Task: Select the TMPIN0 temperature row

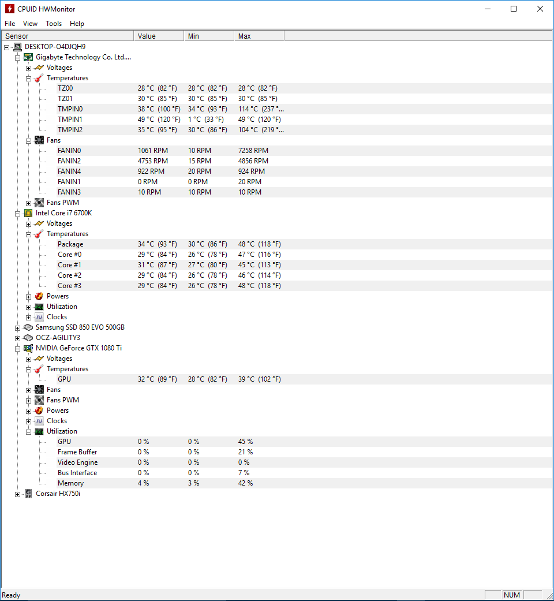Action: click(x=304, y=109)
